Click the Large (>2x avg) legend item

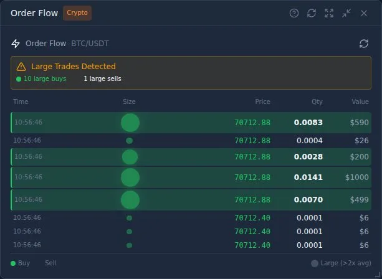[x=341, y=263]
